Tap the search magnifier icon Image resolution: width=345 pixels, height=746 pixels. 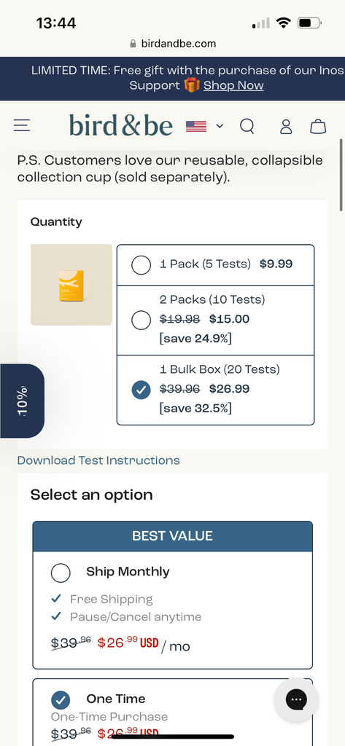[x=247, y=126]
